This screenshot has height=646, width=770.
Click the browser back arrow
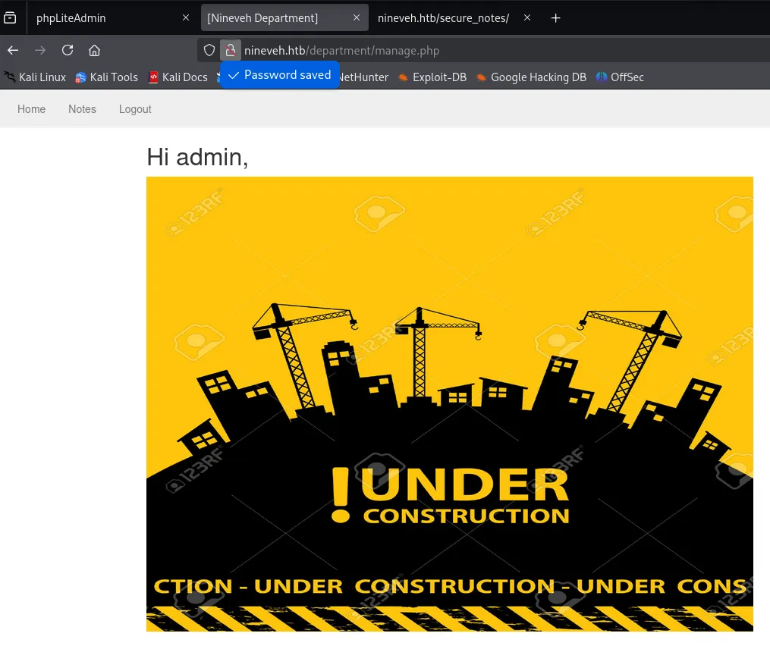tap(13, 51)
